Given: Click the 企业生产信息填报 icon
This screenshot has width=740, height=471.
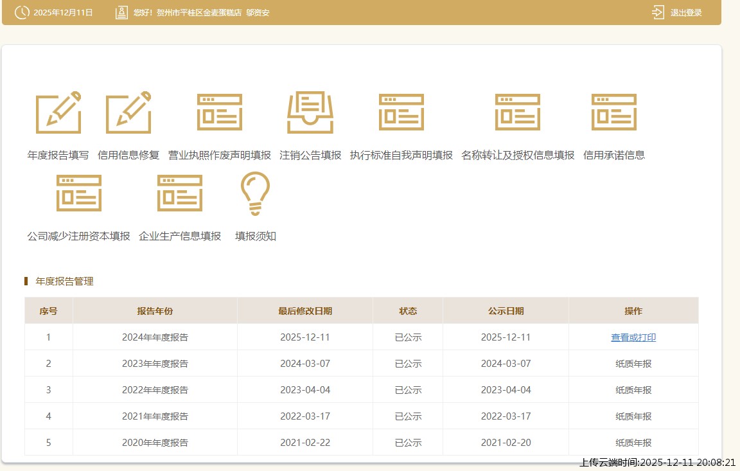Looking at the screenshot, I should pyautogui.click(x=180, y=193).
